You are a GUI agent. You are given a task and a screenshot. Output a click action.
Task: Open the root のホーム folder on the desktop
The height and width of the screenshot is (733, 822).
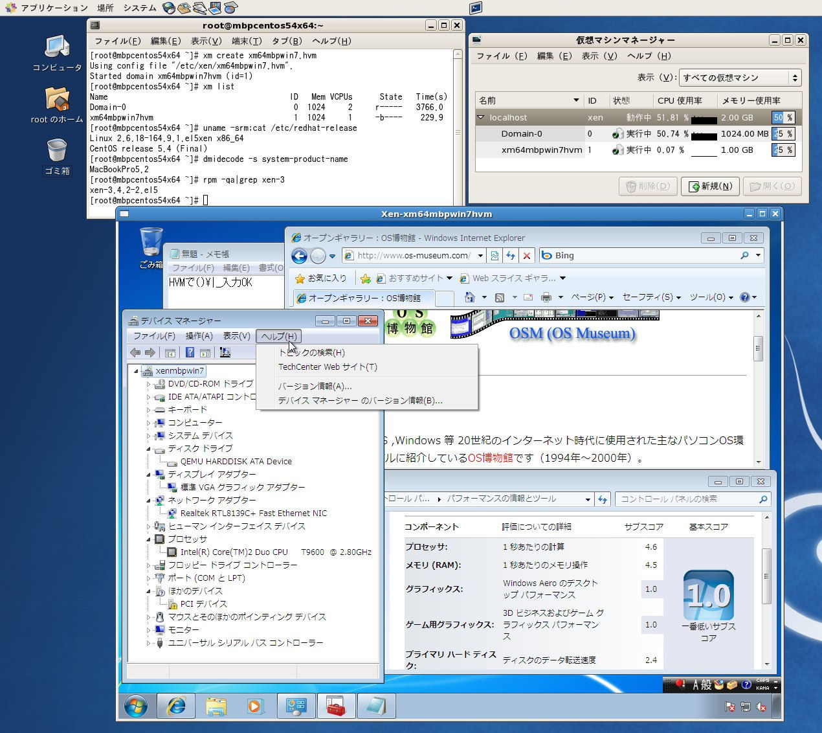(x=57, y=104)
